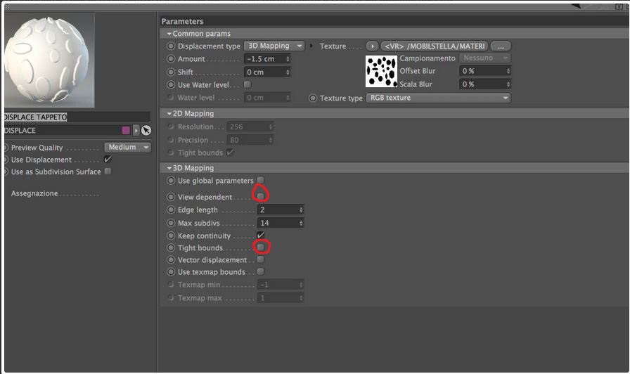Click the Edge length stepper arrows
This screenshot has width=630, height=374.
coord(301,209)
